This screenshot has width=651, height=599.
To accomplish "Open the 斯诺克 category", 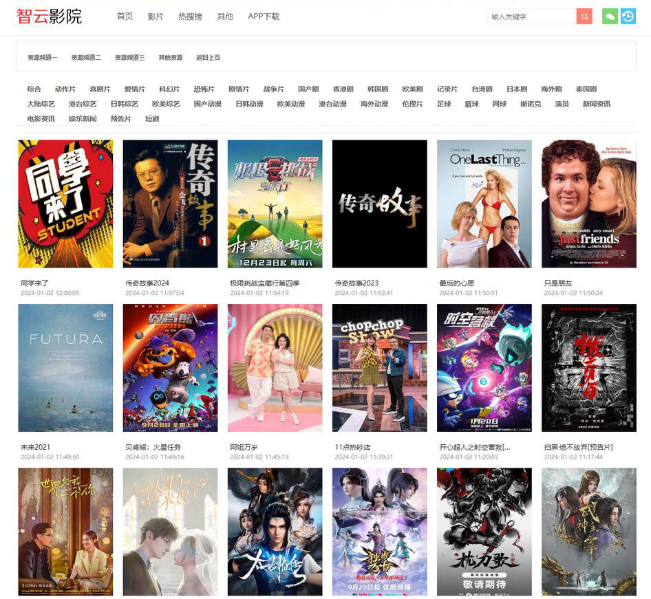I will (x=531, y=104).
